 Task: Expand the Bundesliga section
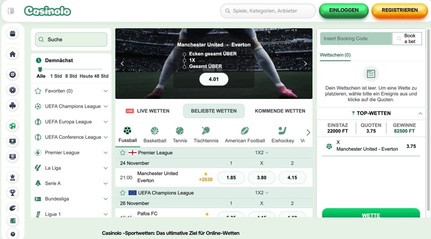(x=106, y=199)
